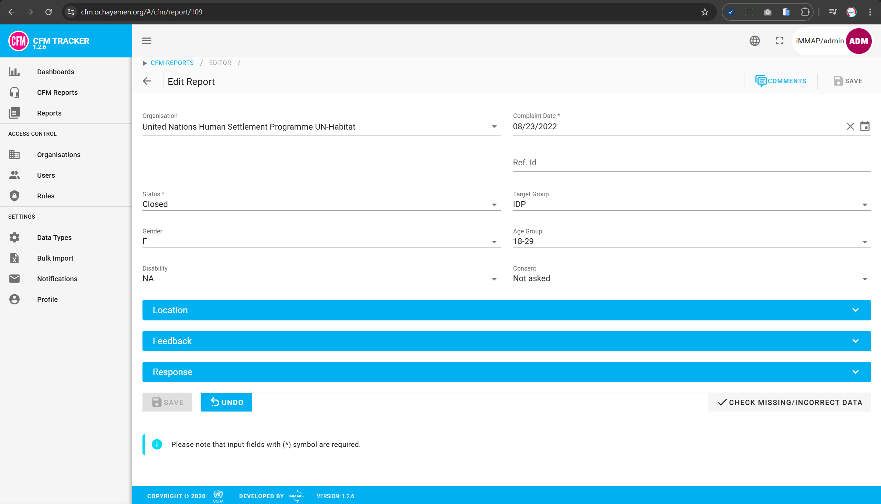The height and width of the screenshot is (504, 881).
Task: Expand the Status dropdown
Action: pos(494,204)
